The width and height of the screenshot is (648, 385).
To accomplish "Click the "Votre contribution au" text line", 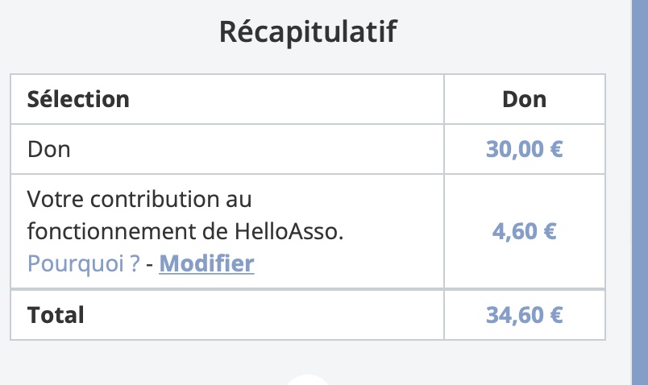I will click(139, 199).
